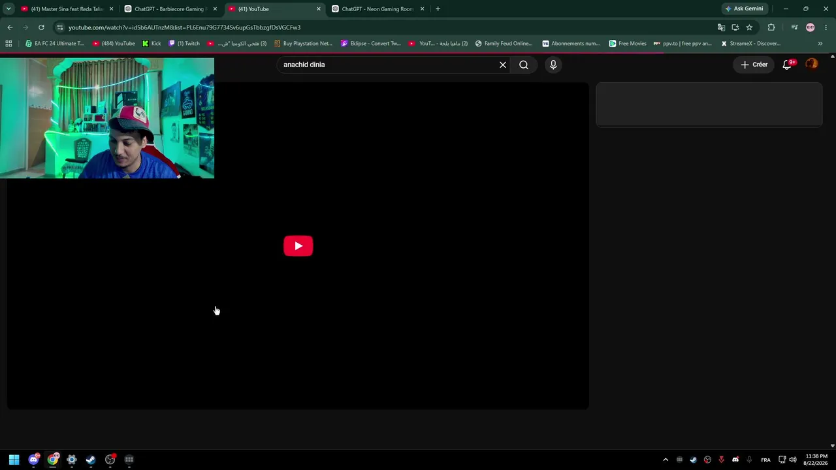Open the gear app in the taskbar

(72, 460)
